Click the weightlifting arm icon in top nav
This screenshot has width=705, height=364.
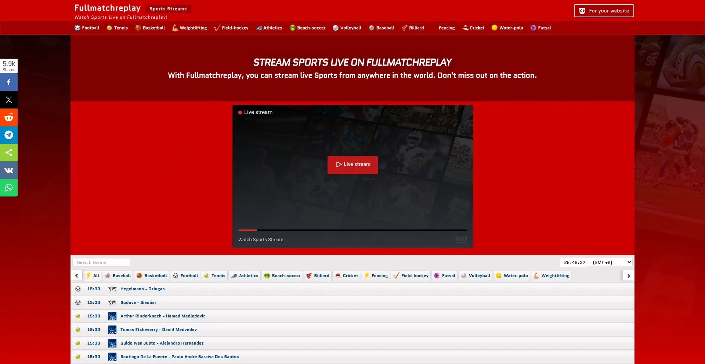point(175,28)
